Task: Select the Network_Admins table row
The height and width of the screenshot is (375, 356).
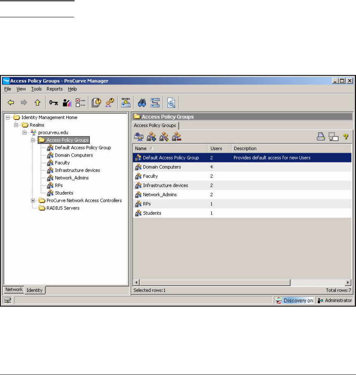Action: 242,195
